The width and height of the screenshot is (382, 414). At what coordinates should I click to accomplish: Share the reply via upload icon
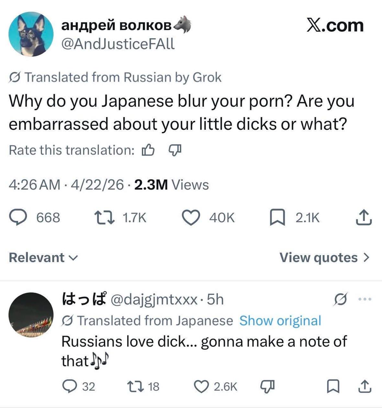(x=365, y=387)
